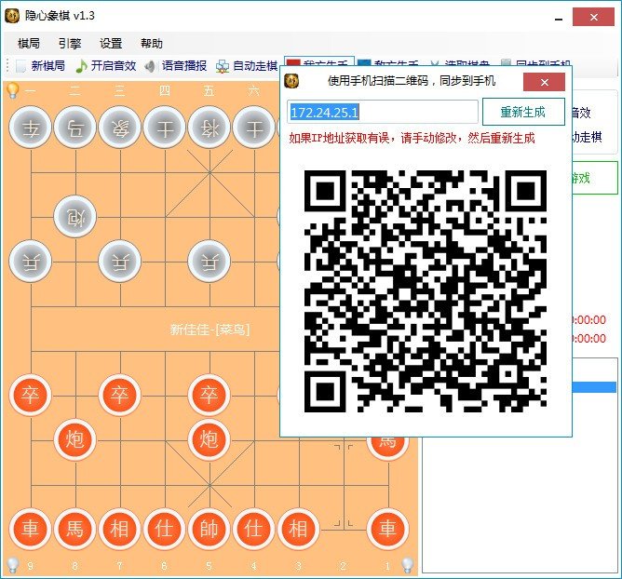
Task: Click the gray lightbulb beside number 1
Action: (408, 565)
